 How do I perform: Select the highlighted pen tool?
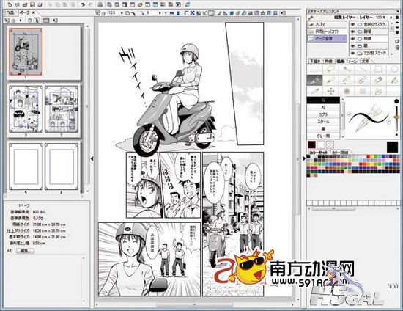tap(314, 81)
